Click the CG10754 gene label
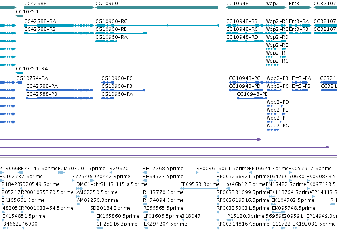337x230 pixels. point(27,11)
